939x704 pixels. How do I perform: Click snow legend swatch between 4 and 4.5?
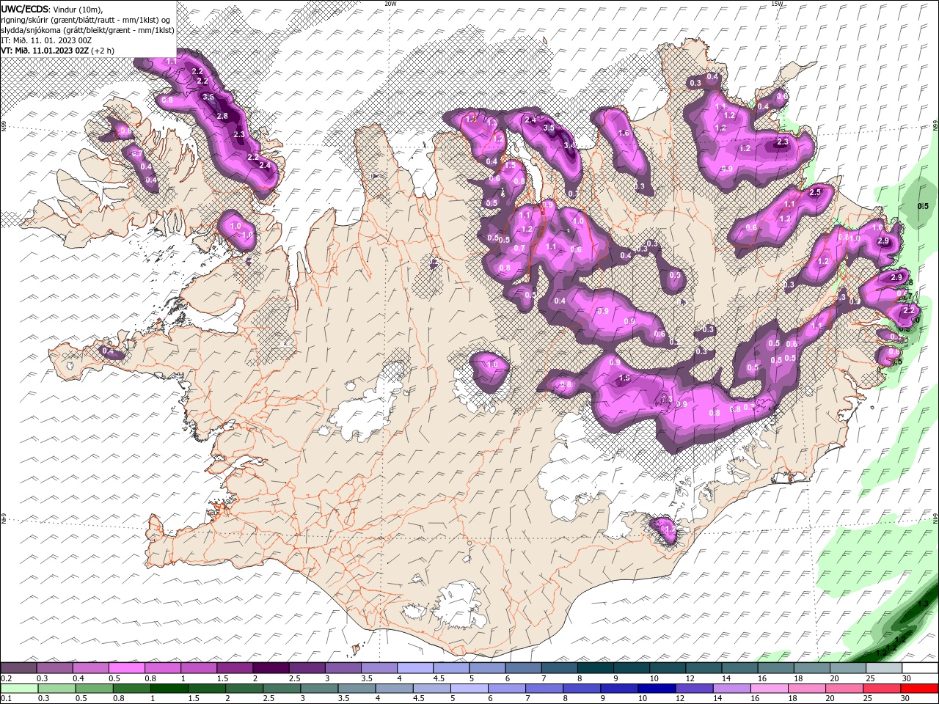[415, 668]
